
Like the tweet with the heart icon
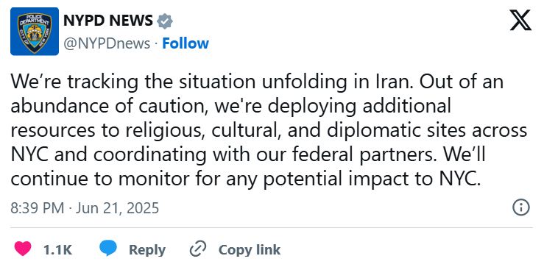coord(23,249)
